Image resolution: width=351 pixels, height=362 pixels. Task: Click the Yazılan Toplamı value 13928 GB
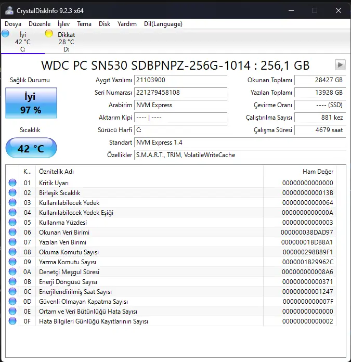click(x=320, y=93)
